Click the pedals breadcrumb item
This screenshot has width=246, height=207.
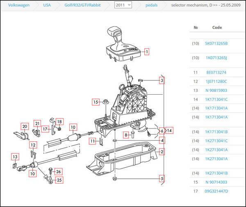[152, 5]
